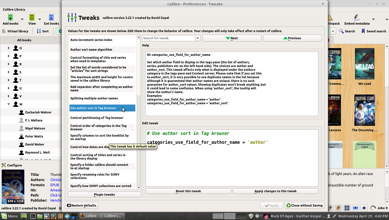This screenshot has width=389, height=220.
Task: Expand the U author group
Action: 9,88
